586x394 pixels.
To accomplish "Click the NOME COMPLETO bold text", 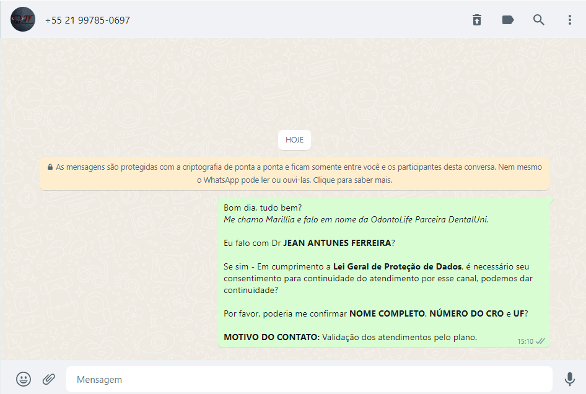I will 387,313.
